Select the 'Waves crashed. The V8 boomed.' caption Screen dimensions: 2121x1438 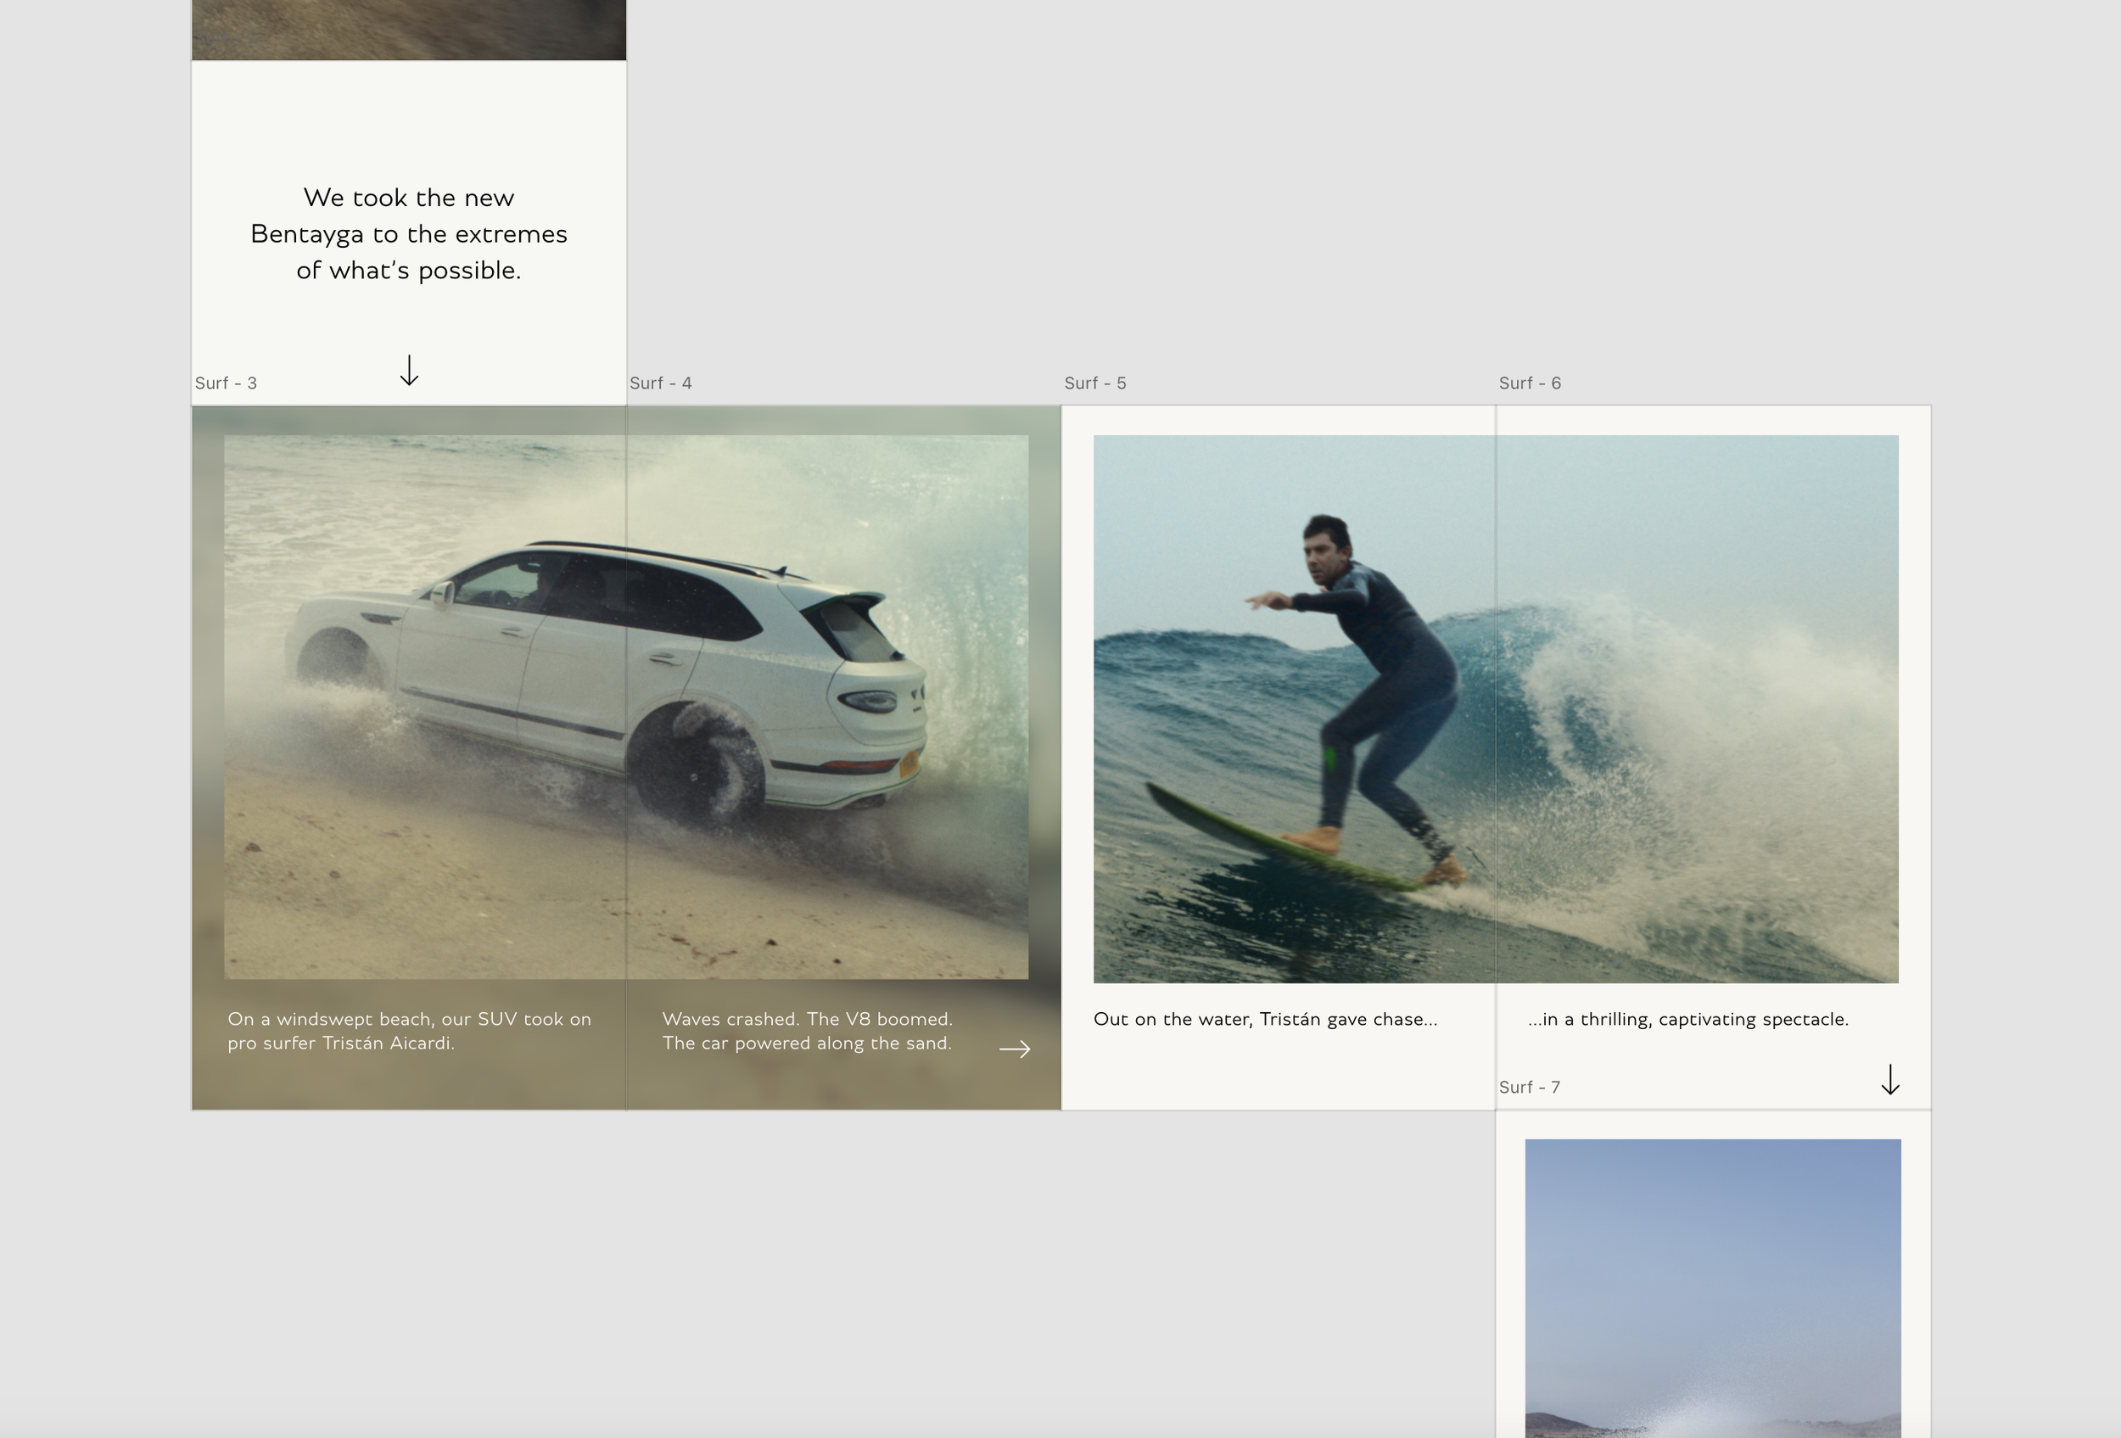tap(807, 1031)
